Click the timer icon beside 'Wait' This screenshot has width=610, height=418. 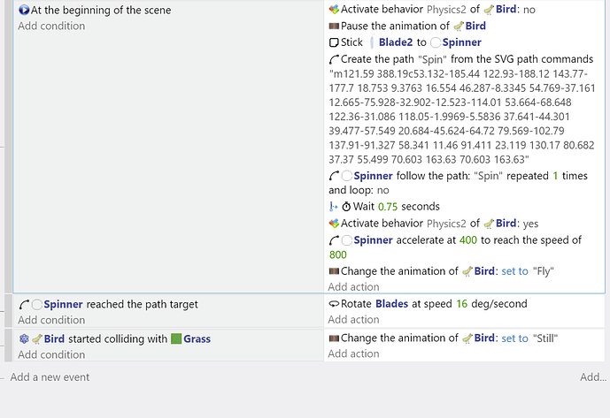pyautogui.click(x=346, y=207)
